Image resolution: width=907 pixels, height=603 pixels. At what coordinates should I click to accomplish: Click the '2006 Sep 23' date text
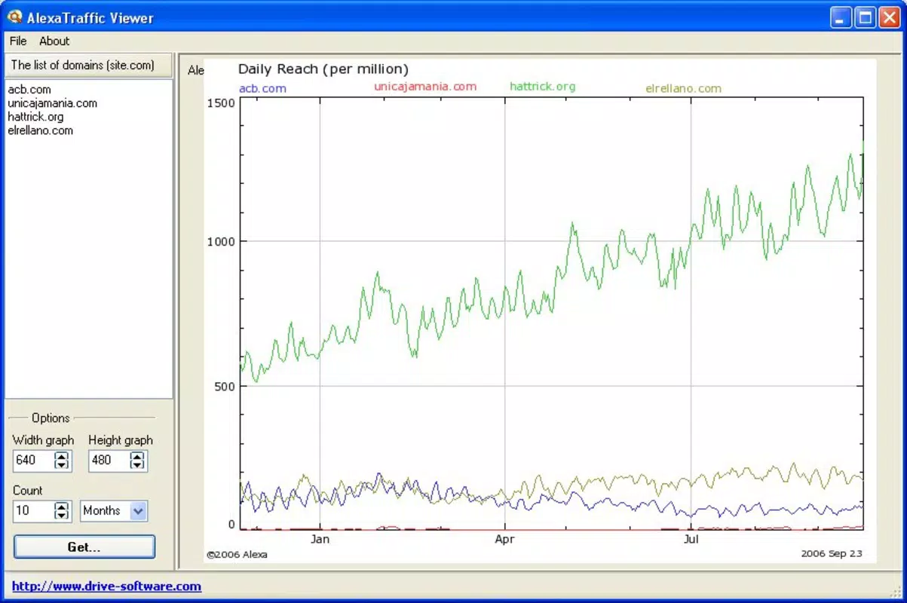(832, 554)
